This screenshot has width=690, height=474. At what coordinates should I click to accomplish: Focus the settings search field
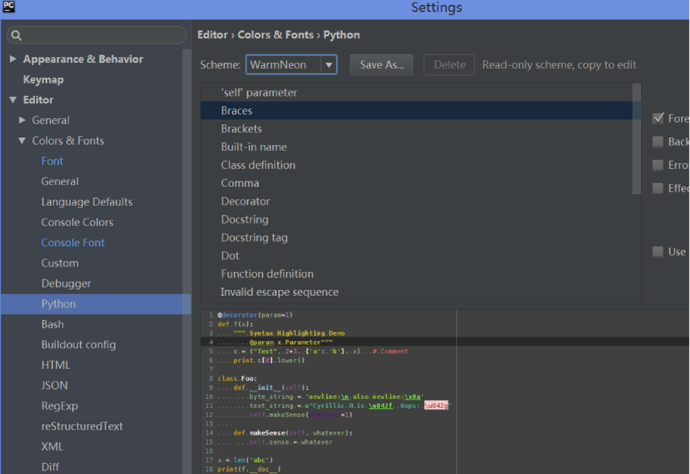click(97, 35)
